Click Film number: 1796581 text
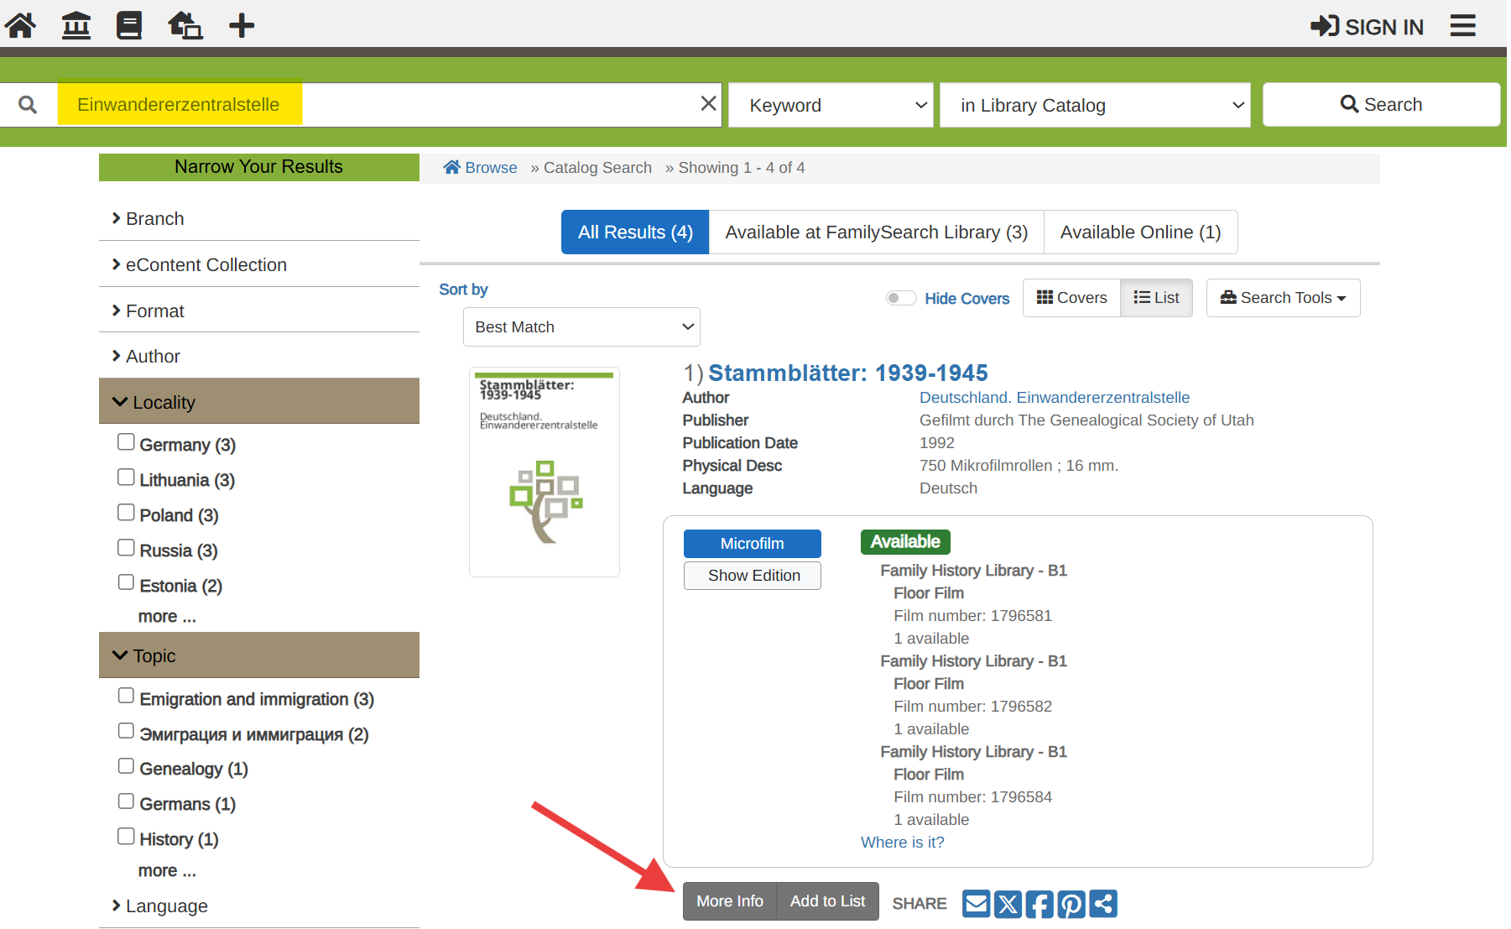Image resolution: width=1511 pixels, height=929 pixels. [x=972, y=616]
